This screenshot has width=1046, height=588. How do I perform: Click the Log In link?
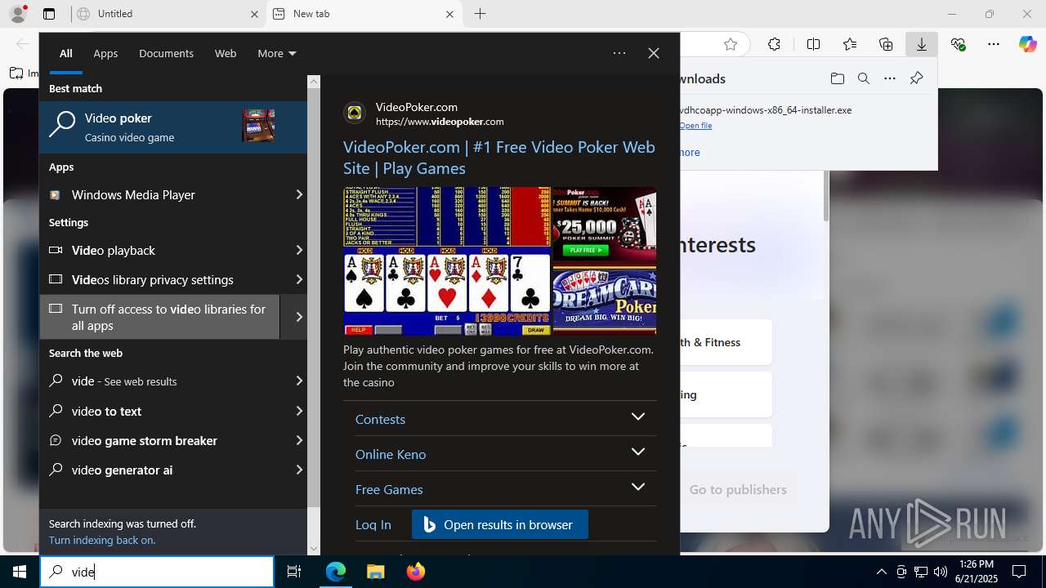(373, 524)
